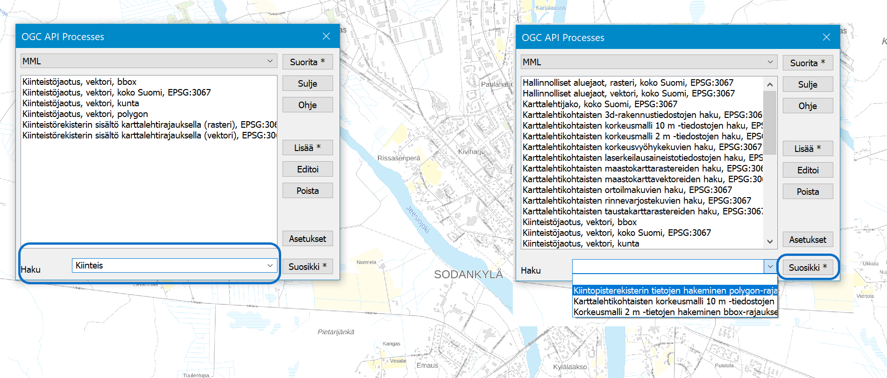Open Ohje help in left dialog
Image resolution: width=887 pixels, height=378 pixels.
click(x=307, y=105)
